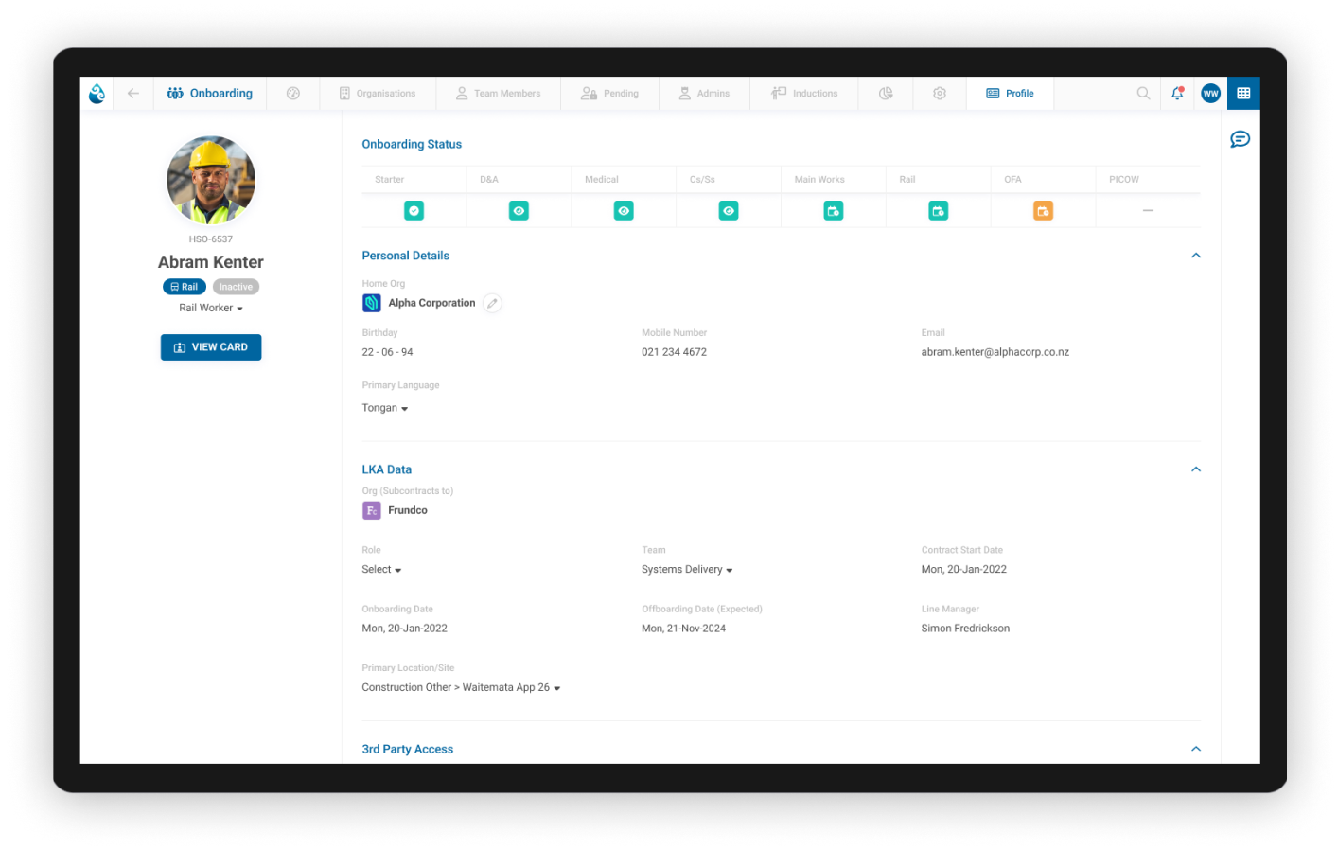
Task: Click the back arrow icon
Action: tap(132, 94)
